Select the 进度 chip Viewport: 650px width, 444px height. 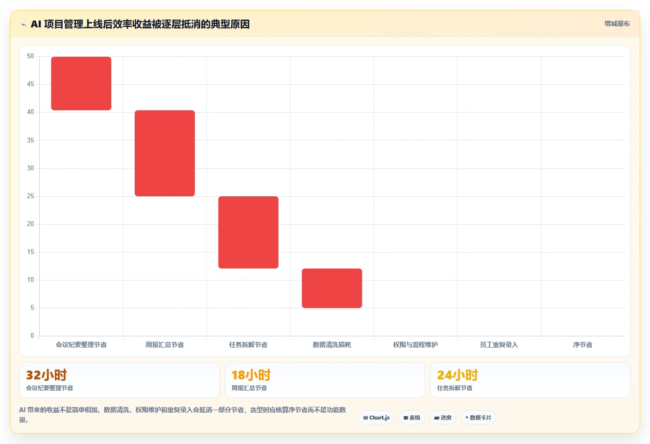(x=443, y=418)
